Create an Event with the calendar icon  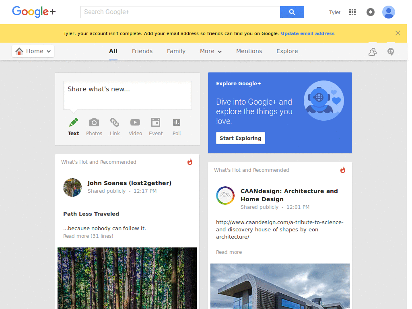156,127
